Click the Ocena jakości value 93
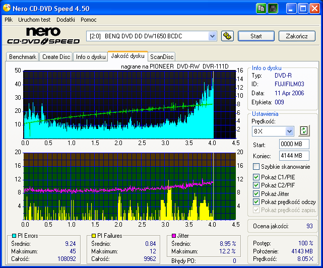This screenshot has height=268, width=323. tap(309, 226)
